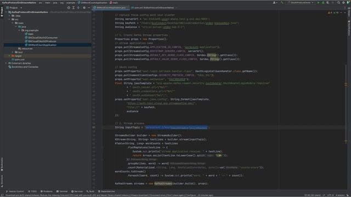This screenshot has height=197, width=351.
Task: Expand the target folder
Action: coord(10,56)
